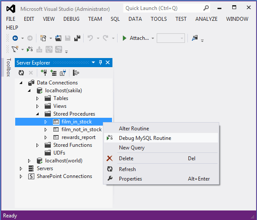Select Delete from the context menu
This screenshot has width=257, height=220.
161,159
